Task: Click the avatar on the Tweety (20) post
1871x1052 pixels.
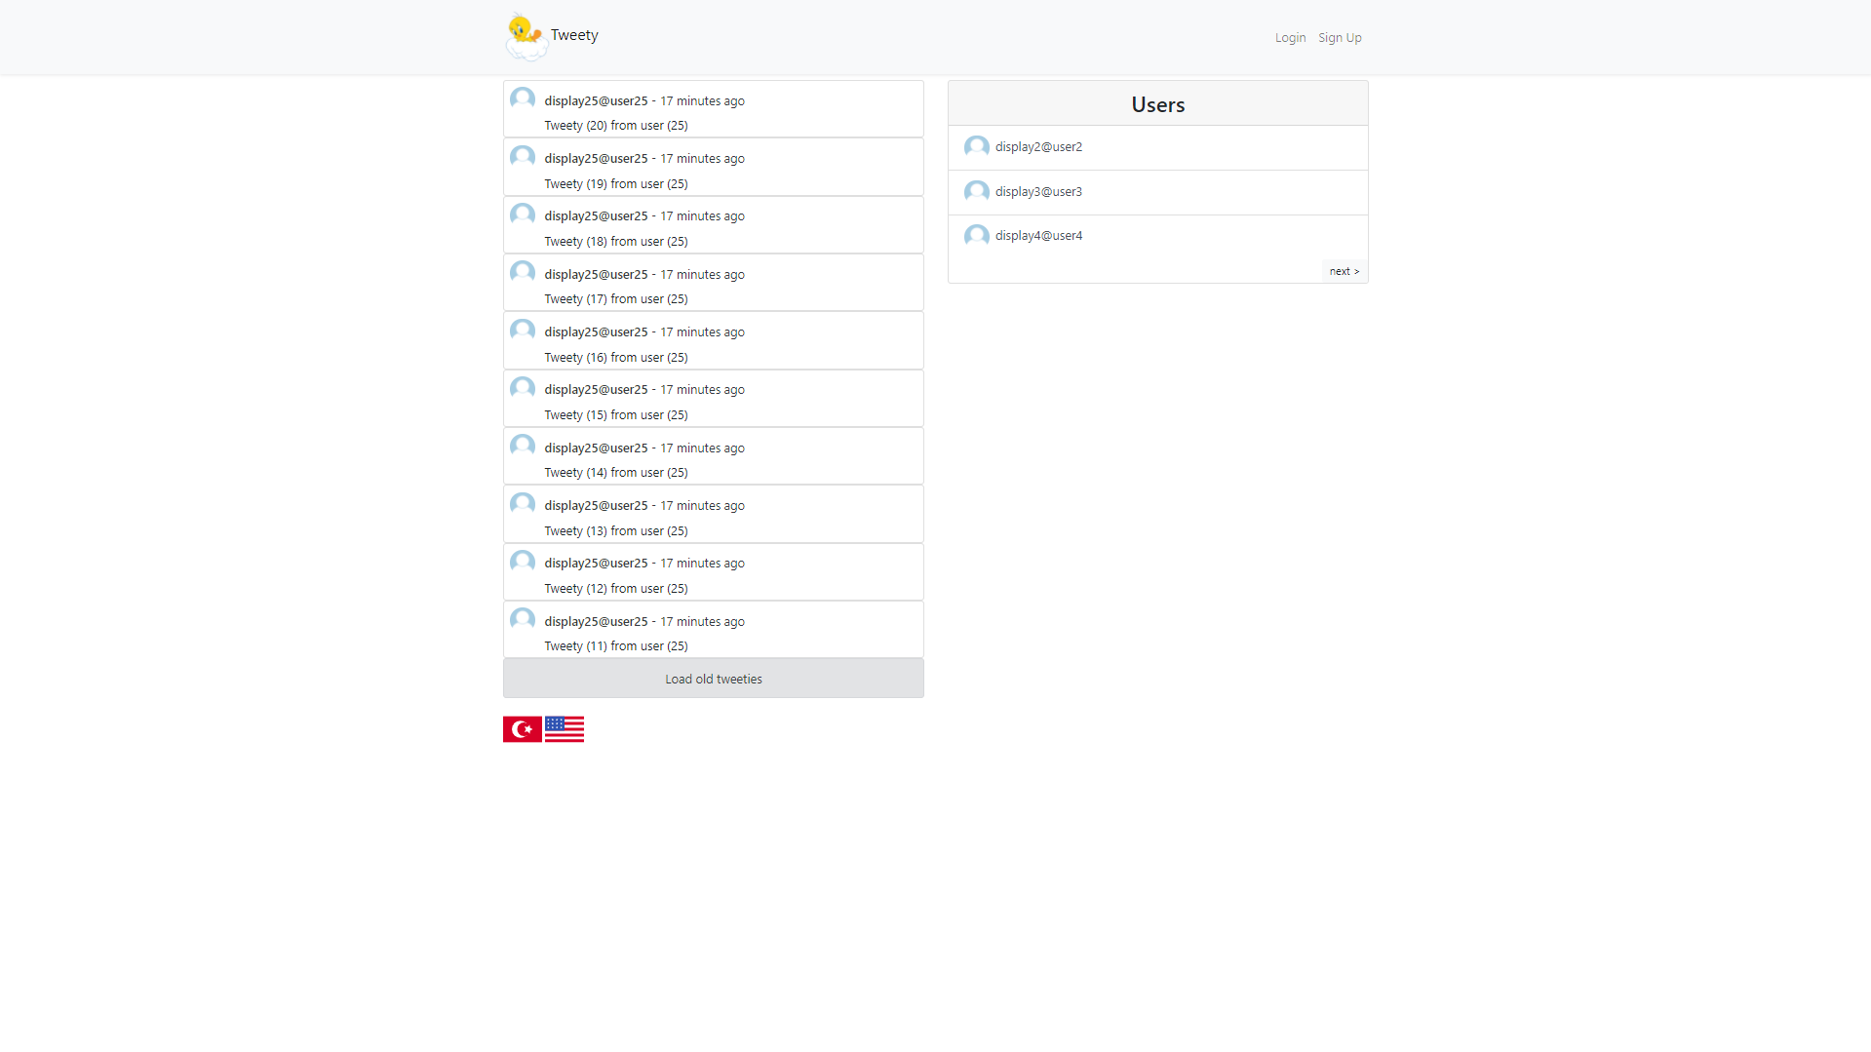Action: (x=523, y=99)
